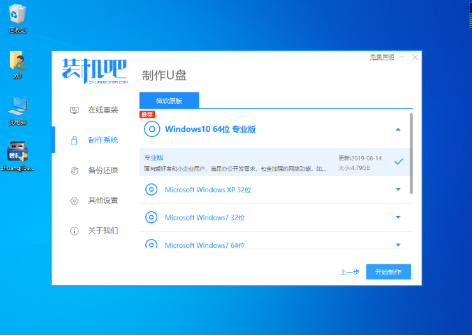Image resolution: width=472 pixels, height=335 pixels.
Task: Open the 此电脑 This PC desktop icon
Action: 17,107
